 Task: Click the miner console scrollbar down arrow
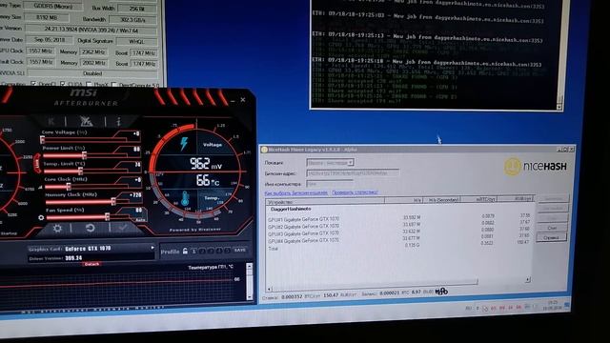pos(559,107)
